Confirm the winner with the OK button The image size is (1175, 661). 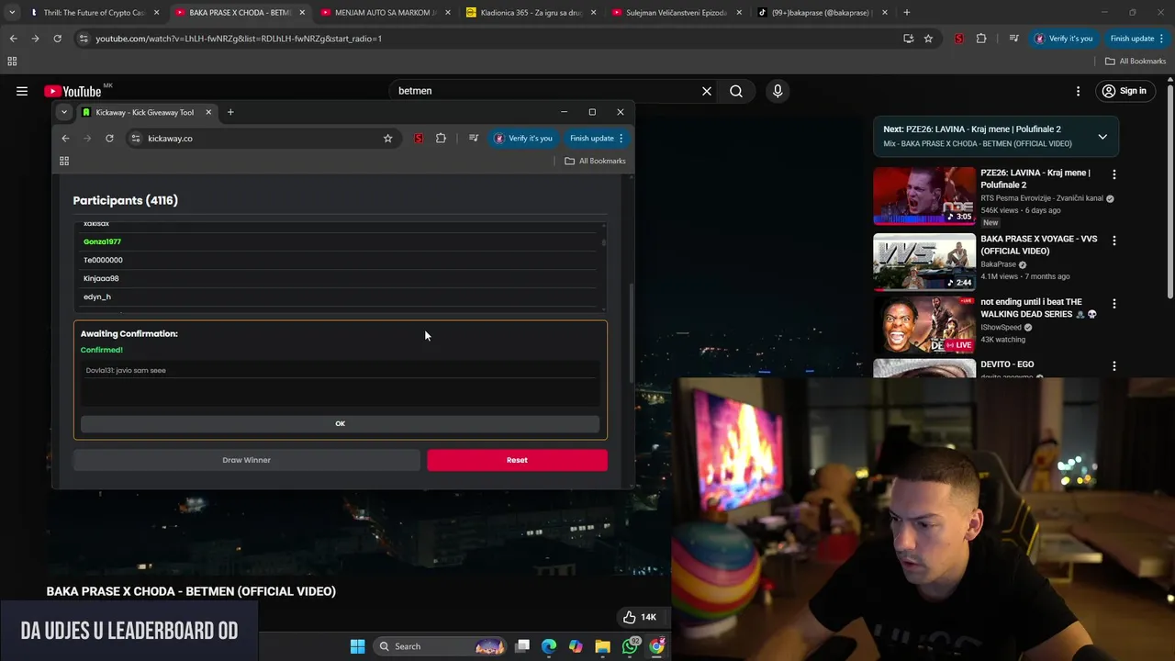click(x=340, y=423)
